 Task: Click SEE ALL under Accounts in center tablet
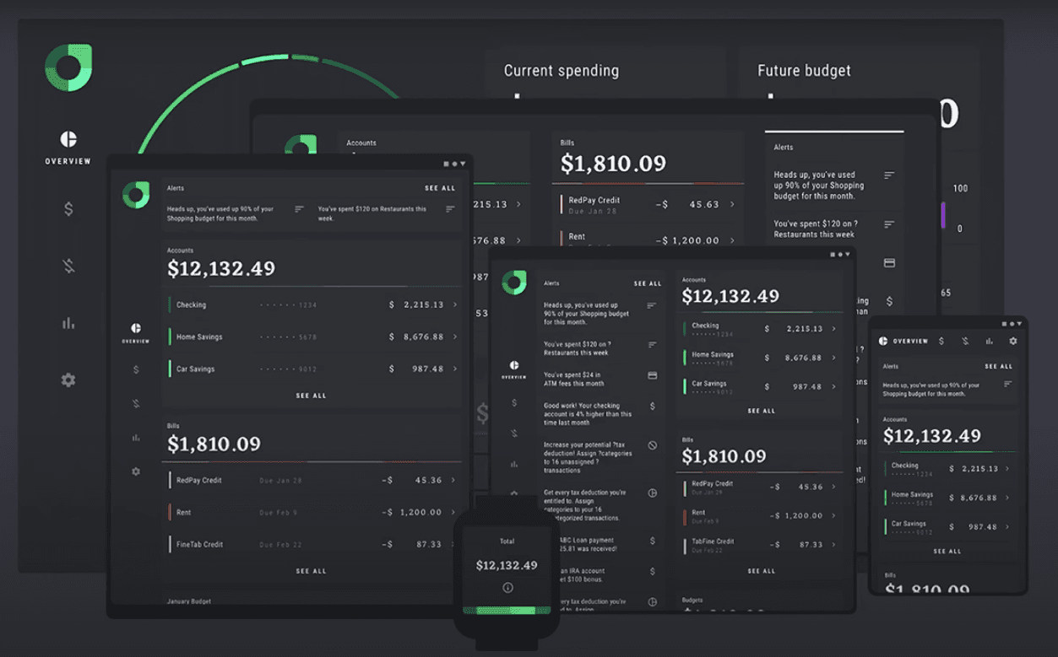click(x=761, y=411)
